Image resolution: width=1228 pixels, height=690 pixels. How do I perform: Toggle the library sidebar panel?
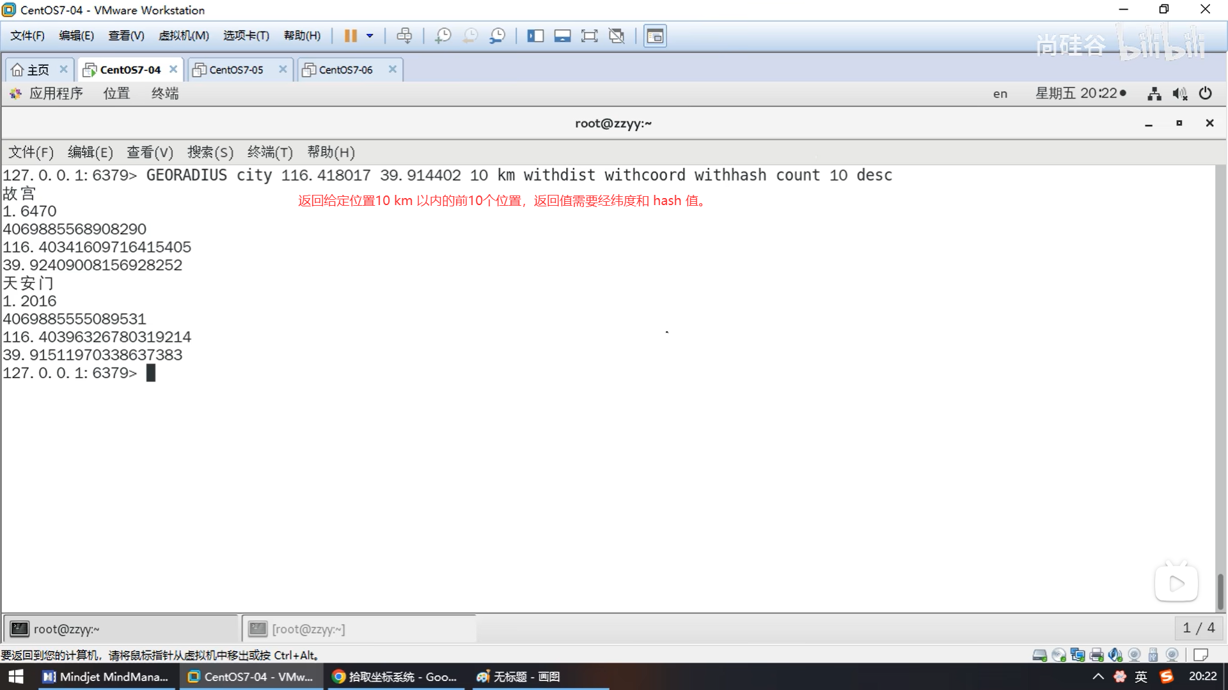(535, 36)
